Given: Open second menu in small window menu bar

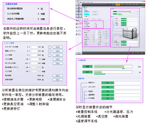Looking at the screenshot, I should 81,2.
